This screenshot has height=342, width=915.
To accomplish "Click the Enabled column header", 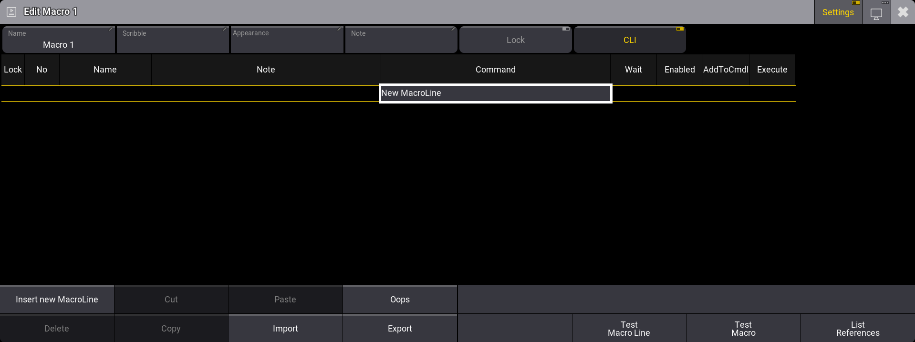I will (x=679, y=70).
